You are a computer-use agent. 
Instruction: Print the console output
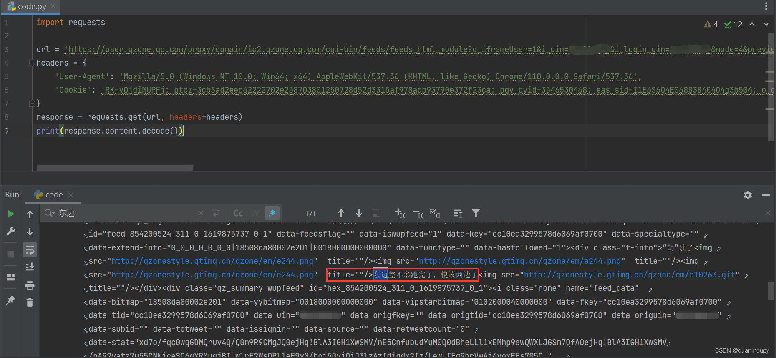click(x=30, y=285)
